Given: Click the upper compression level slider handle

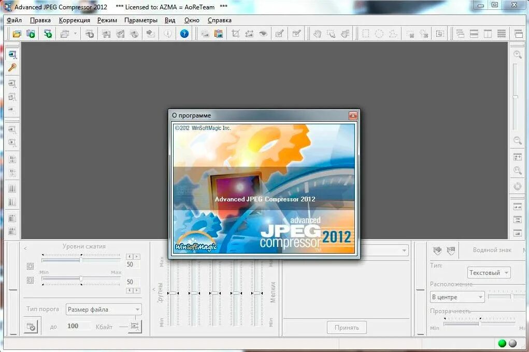Looking at the screenshot, I should tap(81, 260).
